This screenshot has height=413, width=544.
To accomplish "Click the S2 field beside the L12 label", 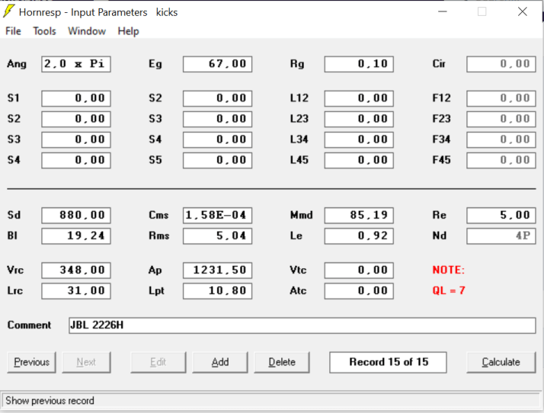I will pyautogui.click(x=218, y=98).
